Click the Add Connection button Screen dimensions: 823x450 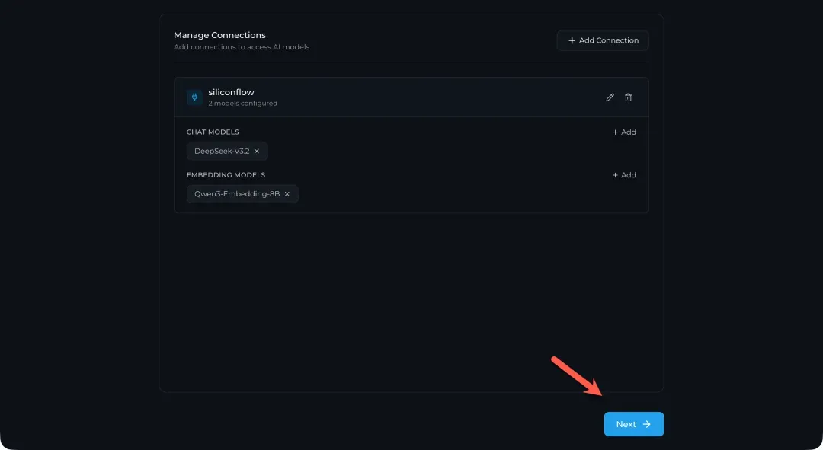point(603,40)
